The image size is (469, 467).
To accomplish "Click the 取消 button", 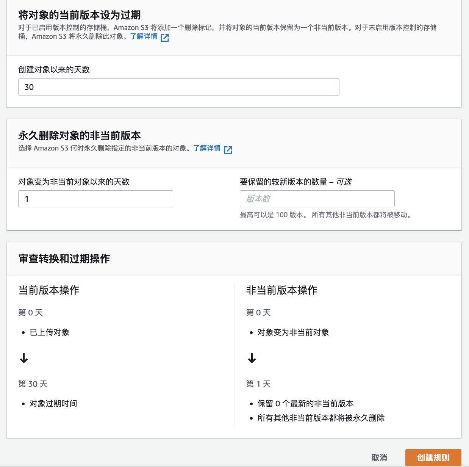I will click(378, 458).
